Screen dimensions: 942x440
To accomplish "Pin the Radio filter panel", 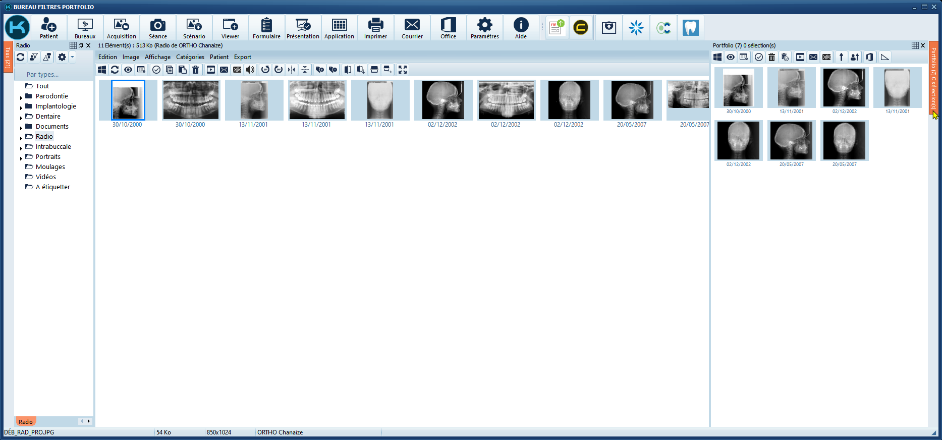I will click(81, 45).
